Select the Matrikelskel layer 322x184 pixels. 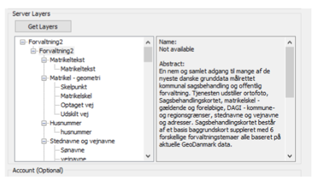coord(76,96)
